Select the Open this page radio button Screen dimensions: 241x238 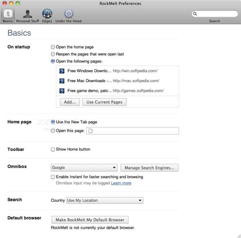[53, 131]
